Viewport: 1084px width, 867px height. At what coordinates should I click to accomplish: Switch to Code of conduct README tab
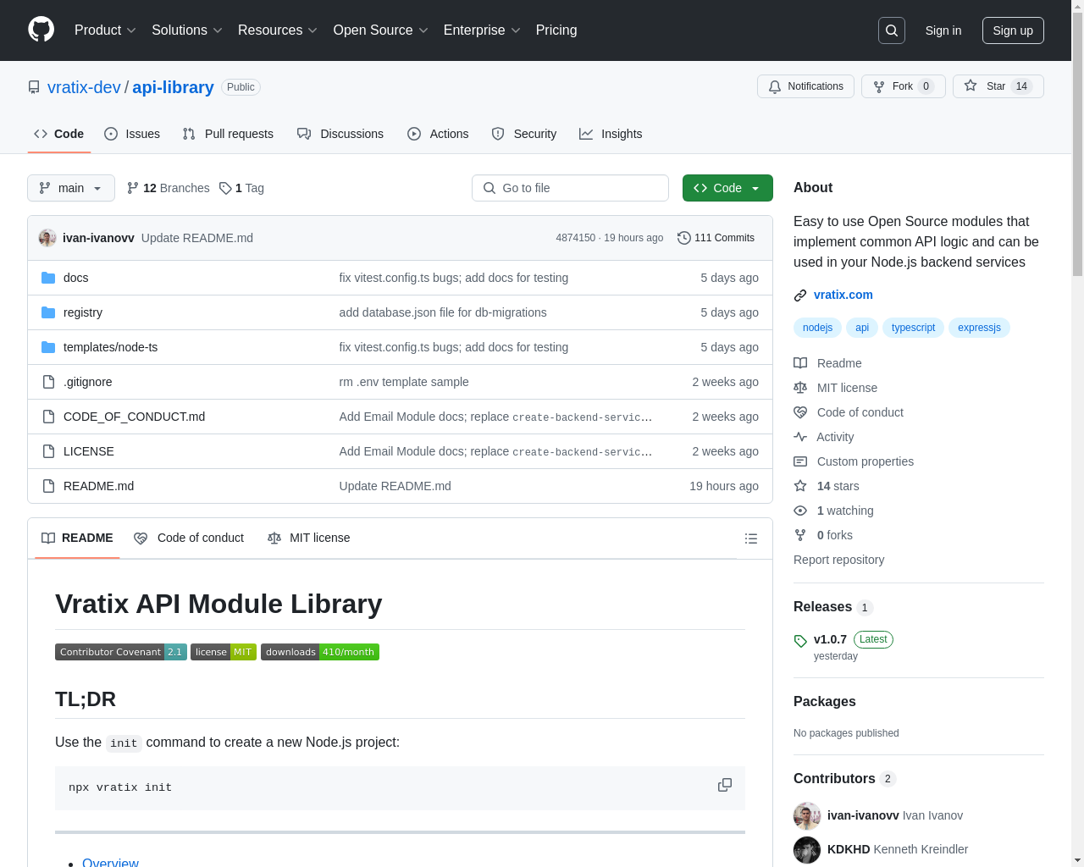click(189, 538)
